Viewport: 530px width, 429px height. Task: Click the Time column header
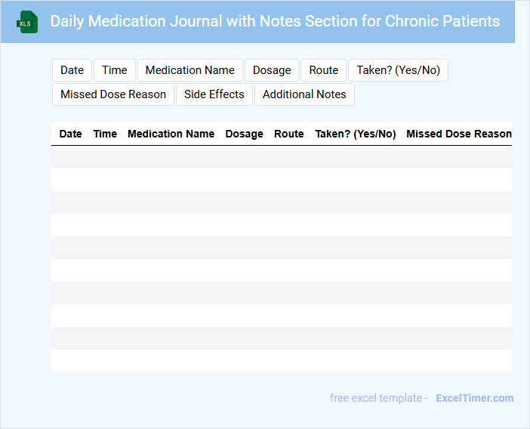[x=105, y=134]
